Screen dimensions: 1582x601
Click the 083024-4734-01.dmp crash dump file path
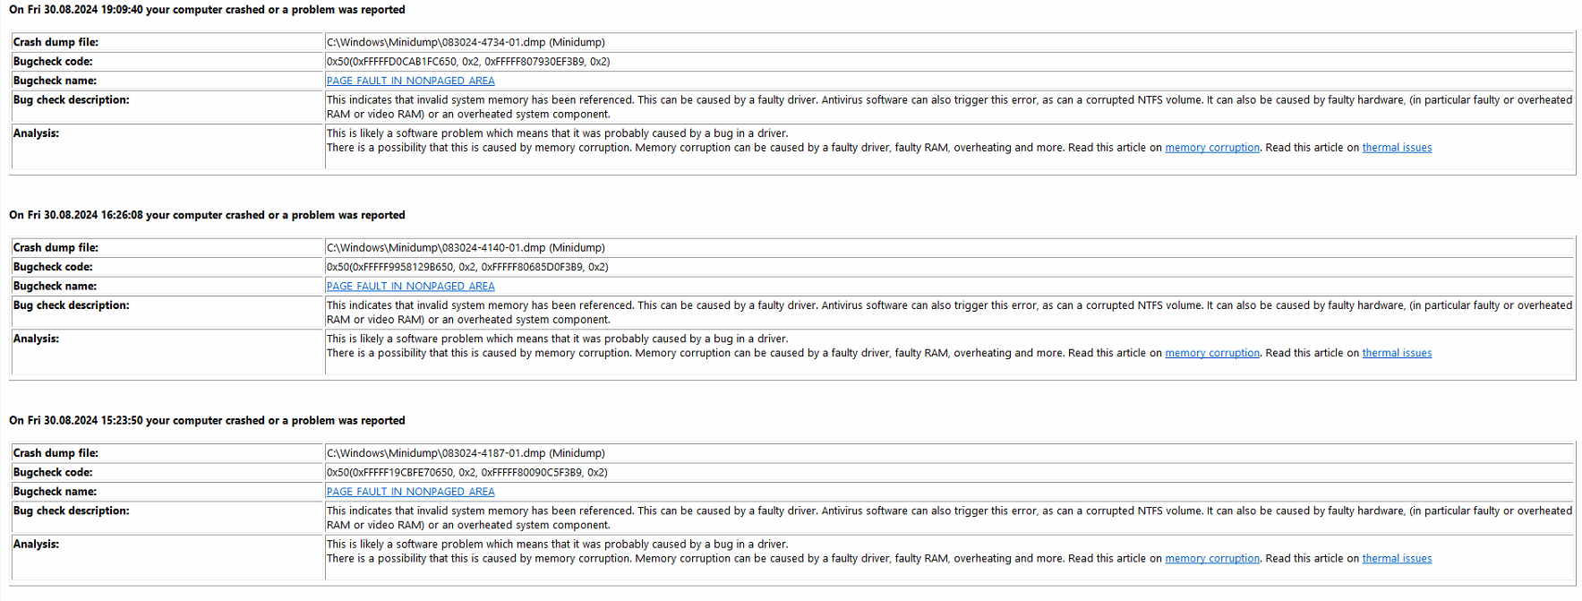coord(466,42)
